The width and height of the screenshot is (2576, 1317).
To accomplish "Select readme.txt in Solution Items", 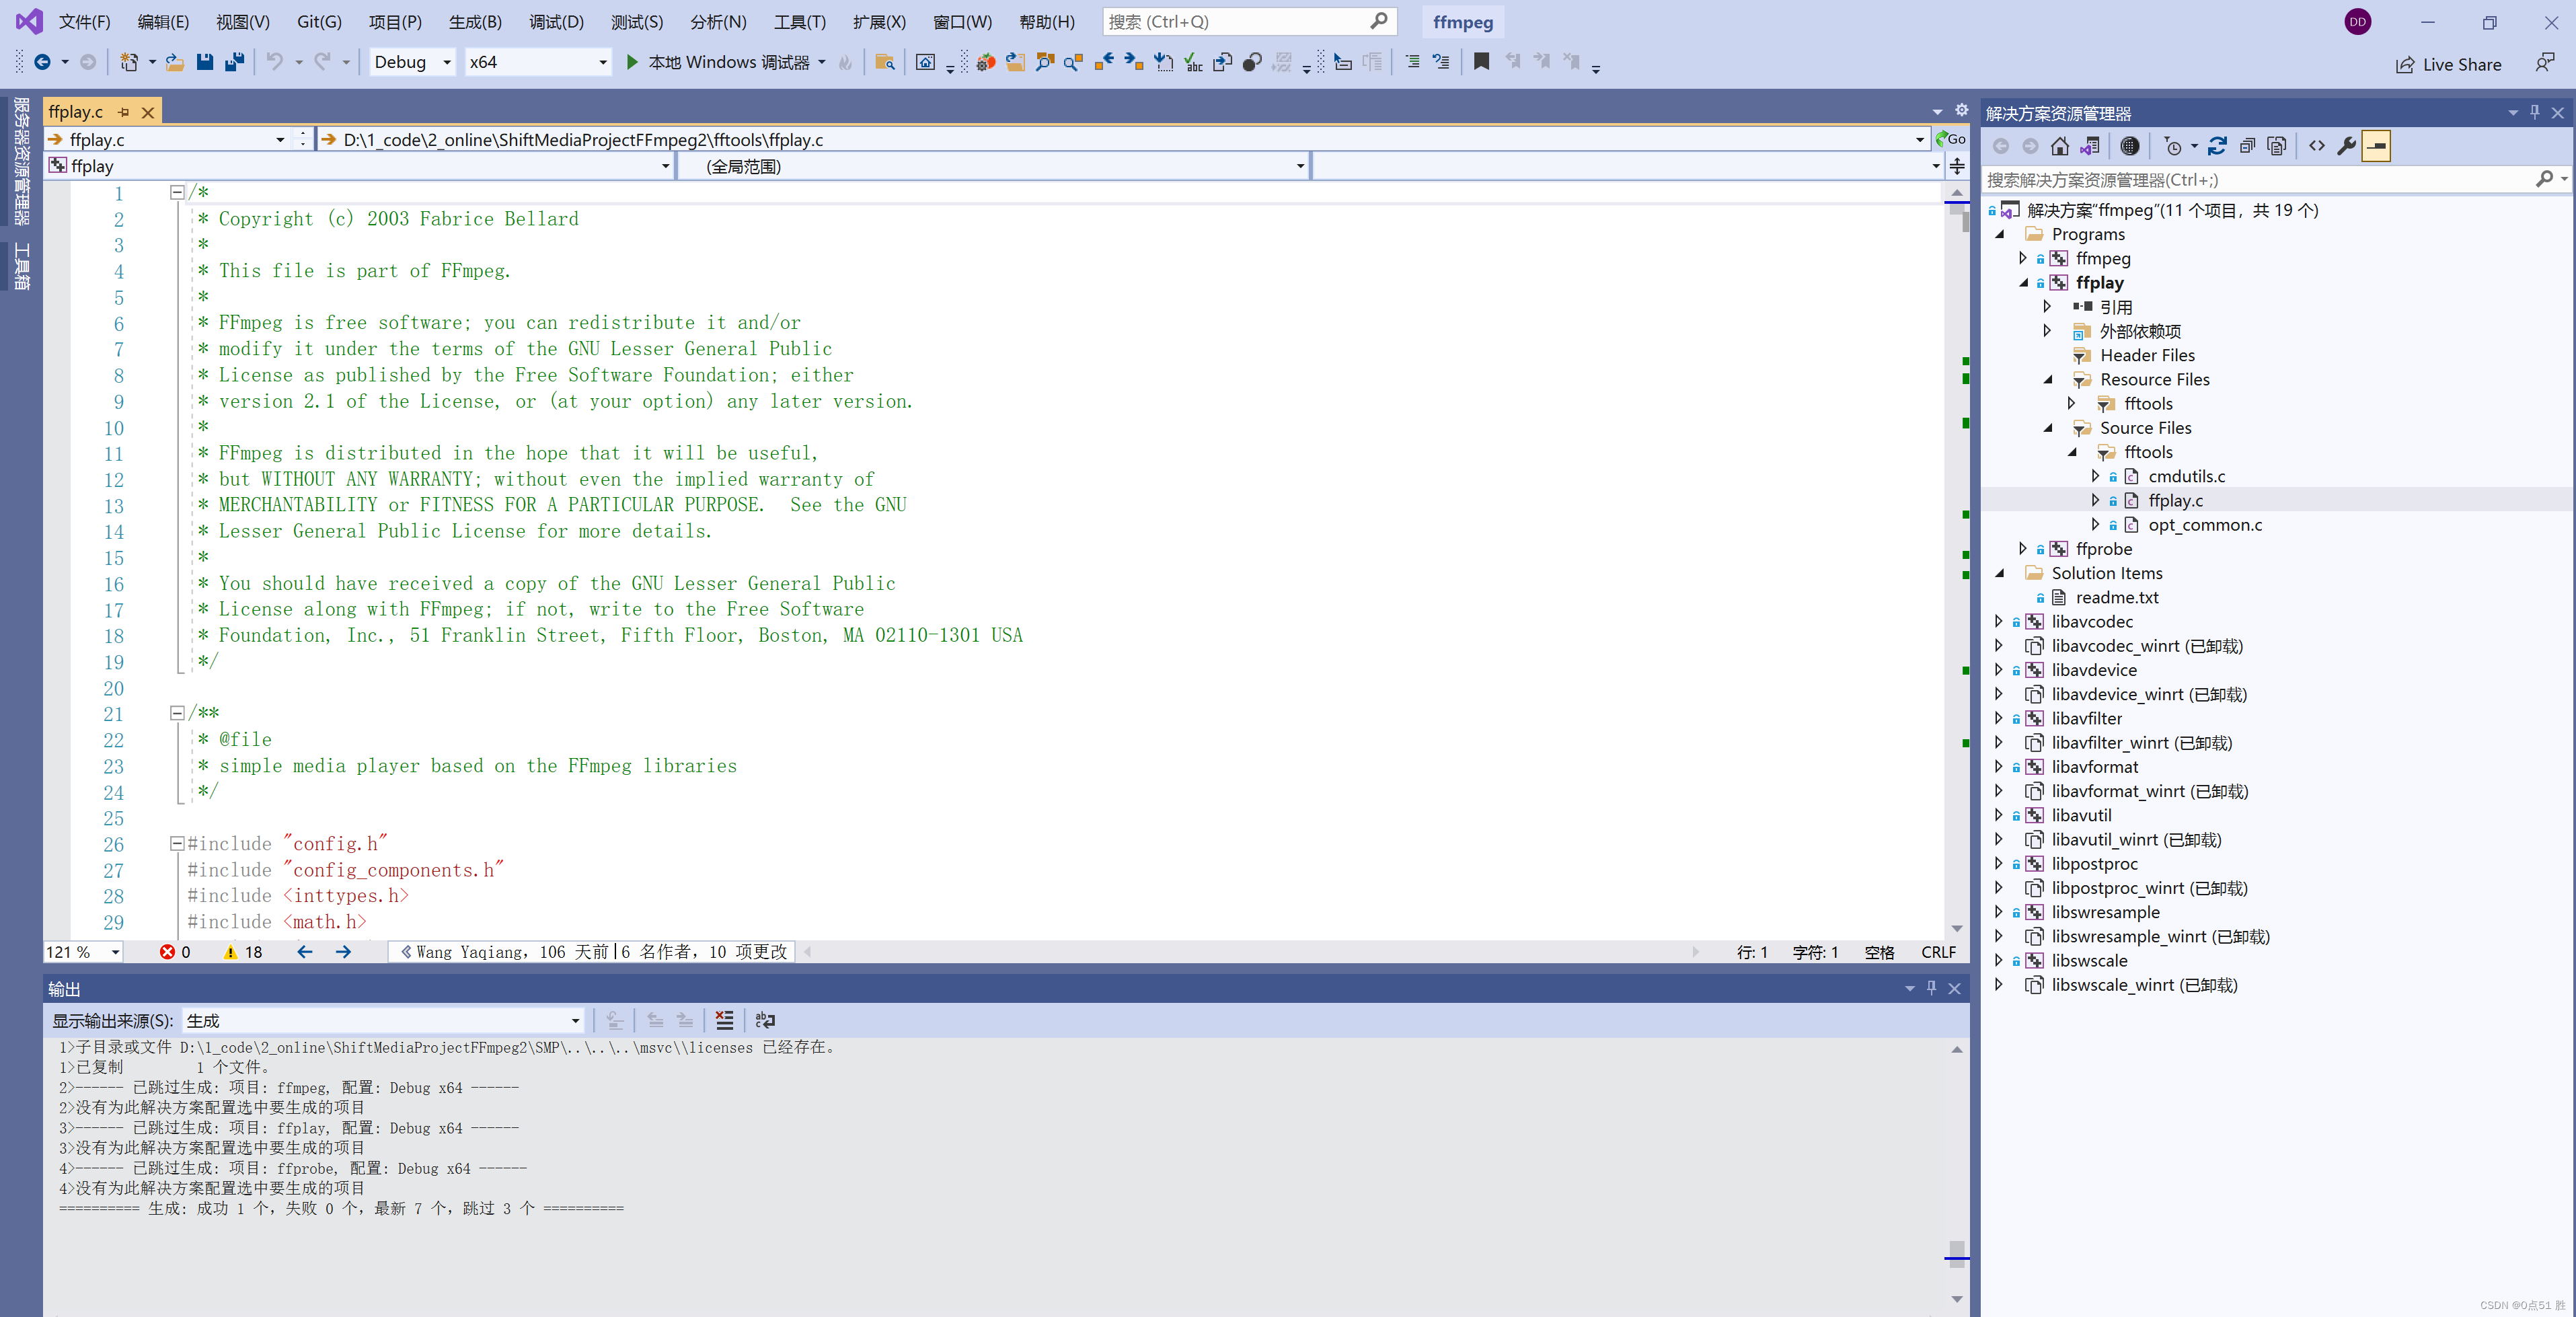I will click(x=2116, y=597).
